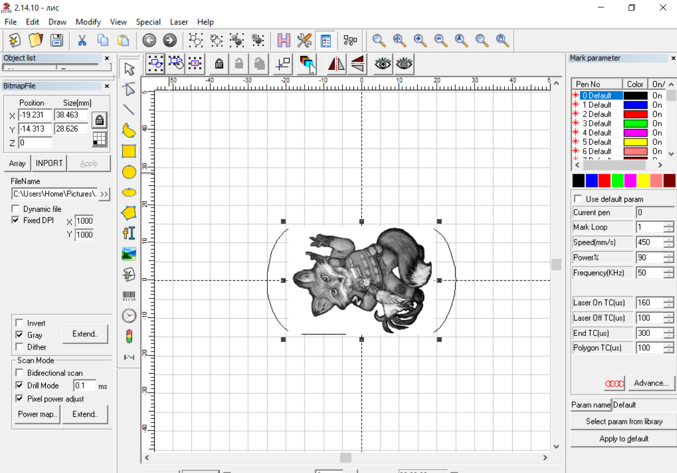Uncheck the Fixed DPI checkbox
Viewport: 677px width, 473px height.
coord(15,220)
